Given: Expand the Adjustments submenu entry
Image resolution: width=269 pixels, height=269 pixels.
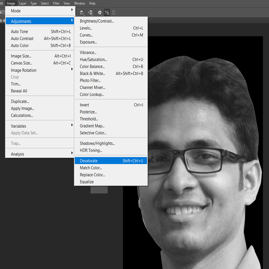Looking at the screenshot, I should [x=40, y=21].
